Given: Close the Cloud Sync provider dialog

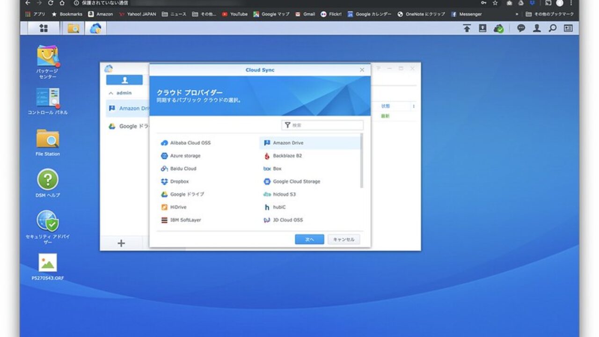Looking at the screenshot, I should [362, 70].
